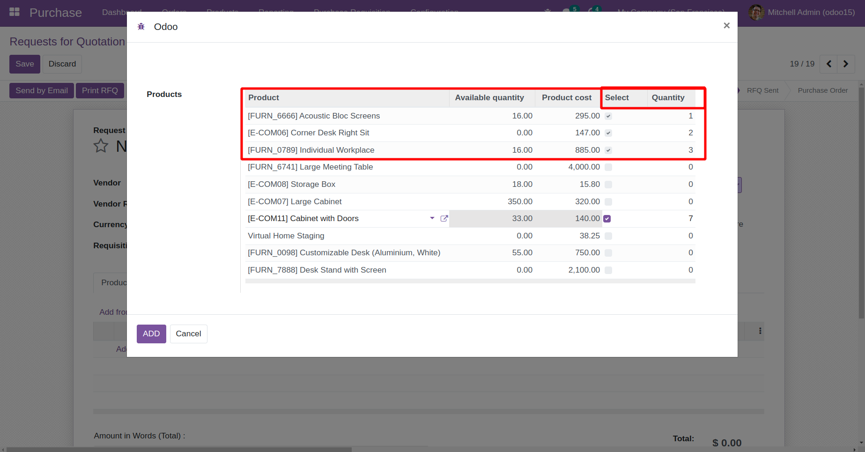Go to next record arrow
Screen dimensions: 865x452
(x=846, y=64)
